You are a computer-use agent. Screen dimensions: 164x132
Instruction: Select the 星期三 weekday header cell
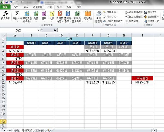coord(77,43)
